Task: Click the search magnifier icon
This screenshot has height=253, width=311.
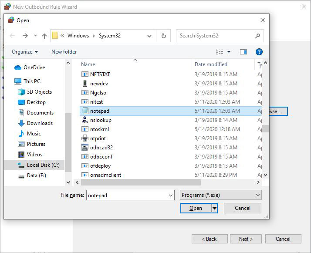Action: pos(257,36)
